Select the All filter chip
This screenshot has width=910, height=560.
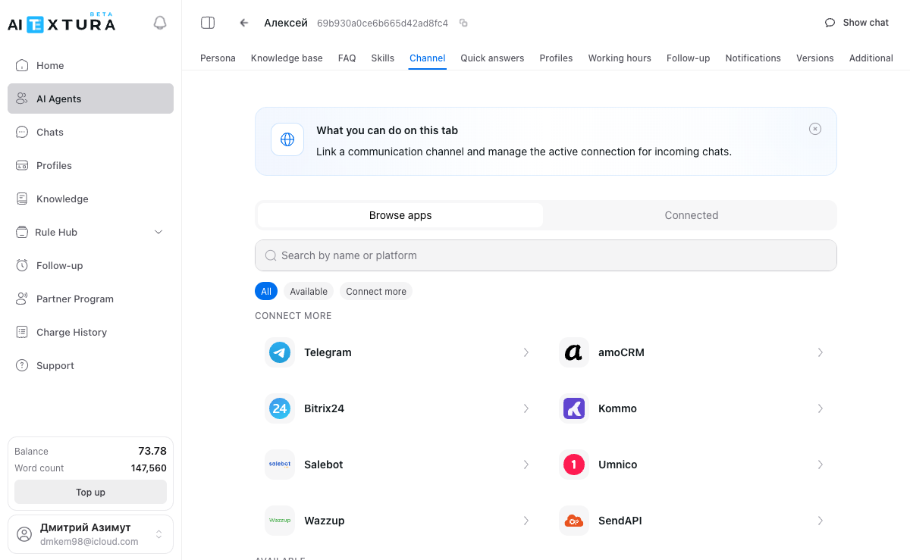pyautogui.click(x=266, y=291)
